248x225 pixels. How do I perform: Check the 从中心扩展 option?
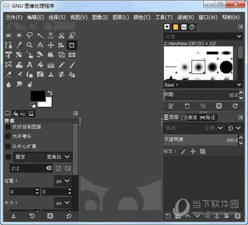tap(8, 146)
